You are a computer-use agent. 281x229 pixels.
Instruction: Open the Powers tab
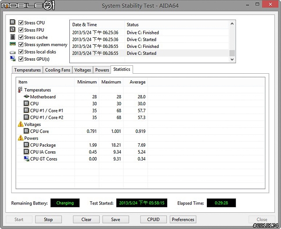click(102, 70)
